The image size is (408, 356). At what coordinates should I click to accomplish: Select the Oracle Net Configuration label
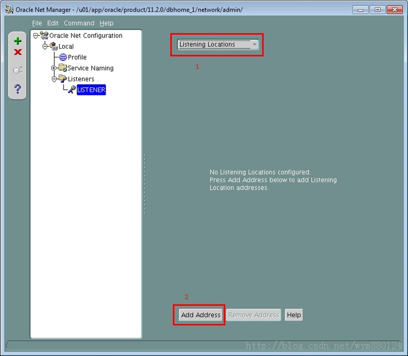coord(86,36)
